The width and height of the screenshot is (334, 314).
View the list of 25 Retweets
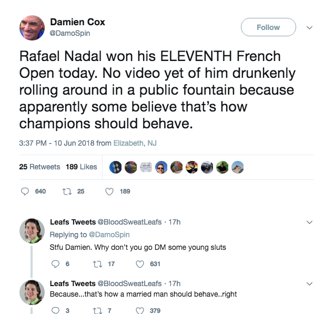(x=39, y=167)
